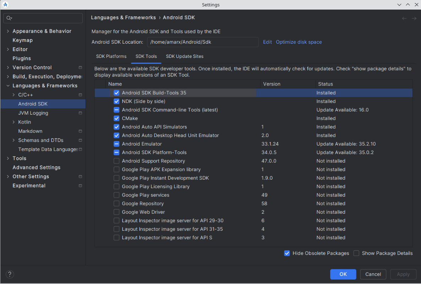The height and width of the screenshot is (284, 421).
Task: Expand Version Control section
Action: 8,67
